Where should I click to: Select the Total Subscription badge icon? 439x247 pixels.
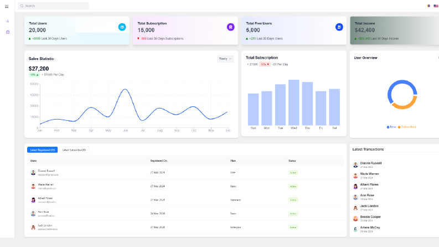[x=231, y=27]
